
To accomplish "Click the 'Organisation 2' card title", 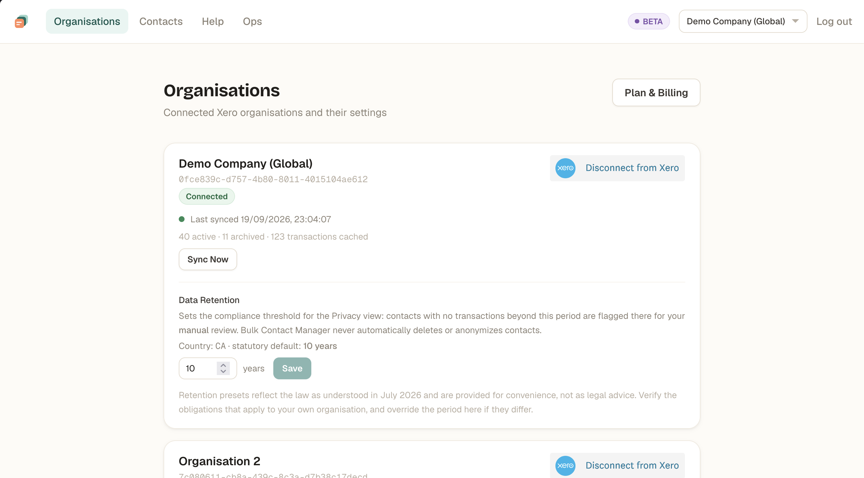I will click(x=219, y=461).
